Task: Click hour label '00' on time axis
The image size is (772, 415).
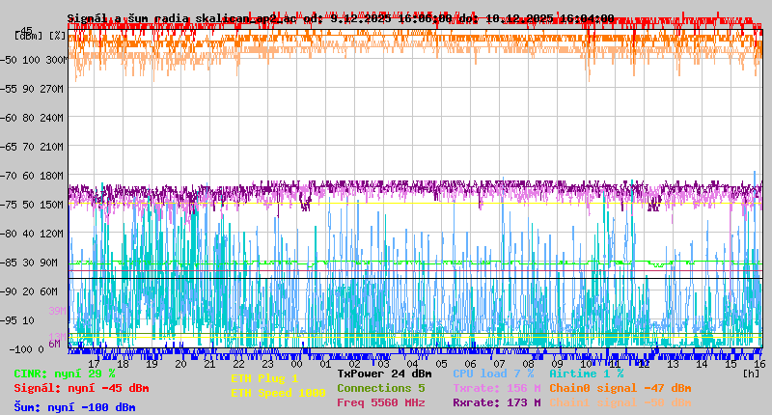Action: 296,364
